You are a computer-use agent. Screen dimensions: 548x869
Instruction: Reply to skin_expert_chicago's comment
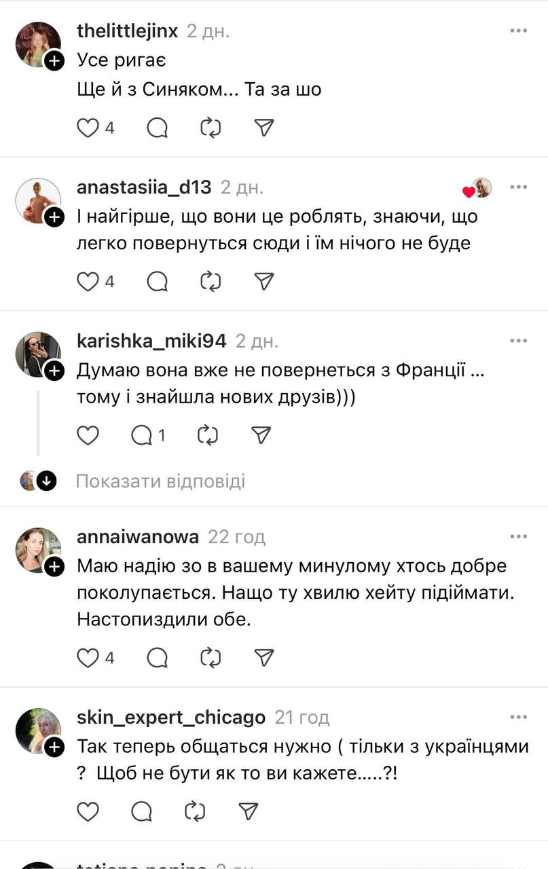(142, 811)
